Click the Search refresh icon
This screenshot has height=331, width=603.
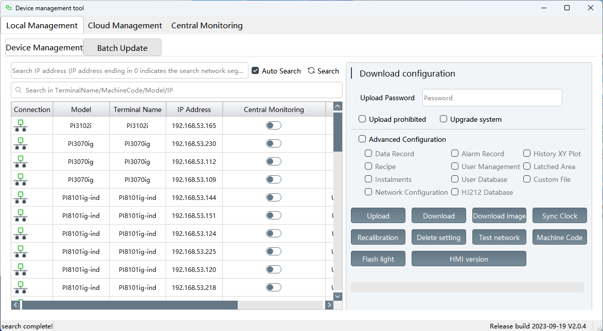click(311, 70)
